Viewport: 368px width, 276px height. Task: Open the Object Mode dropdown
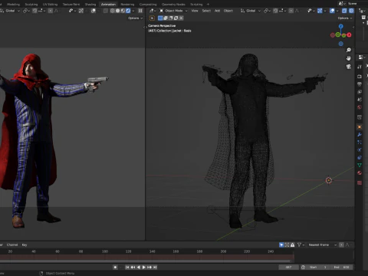[173, 11]
